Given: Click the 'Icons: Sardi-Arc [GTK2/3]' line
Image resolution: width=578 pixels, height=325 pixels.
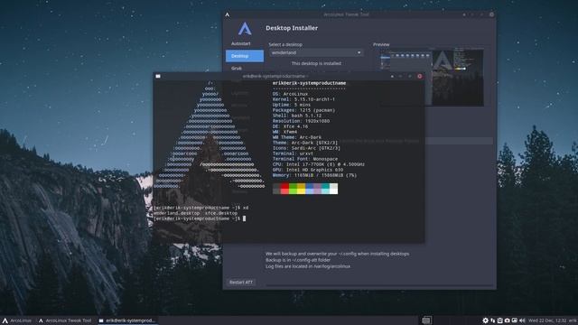Looking at the screenshot, I should (307, 148).
